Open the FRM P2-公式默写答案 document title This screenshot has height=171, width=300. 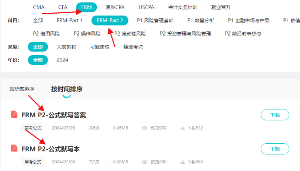pyautogui.click(x=54, y=115)
